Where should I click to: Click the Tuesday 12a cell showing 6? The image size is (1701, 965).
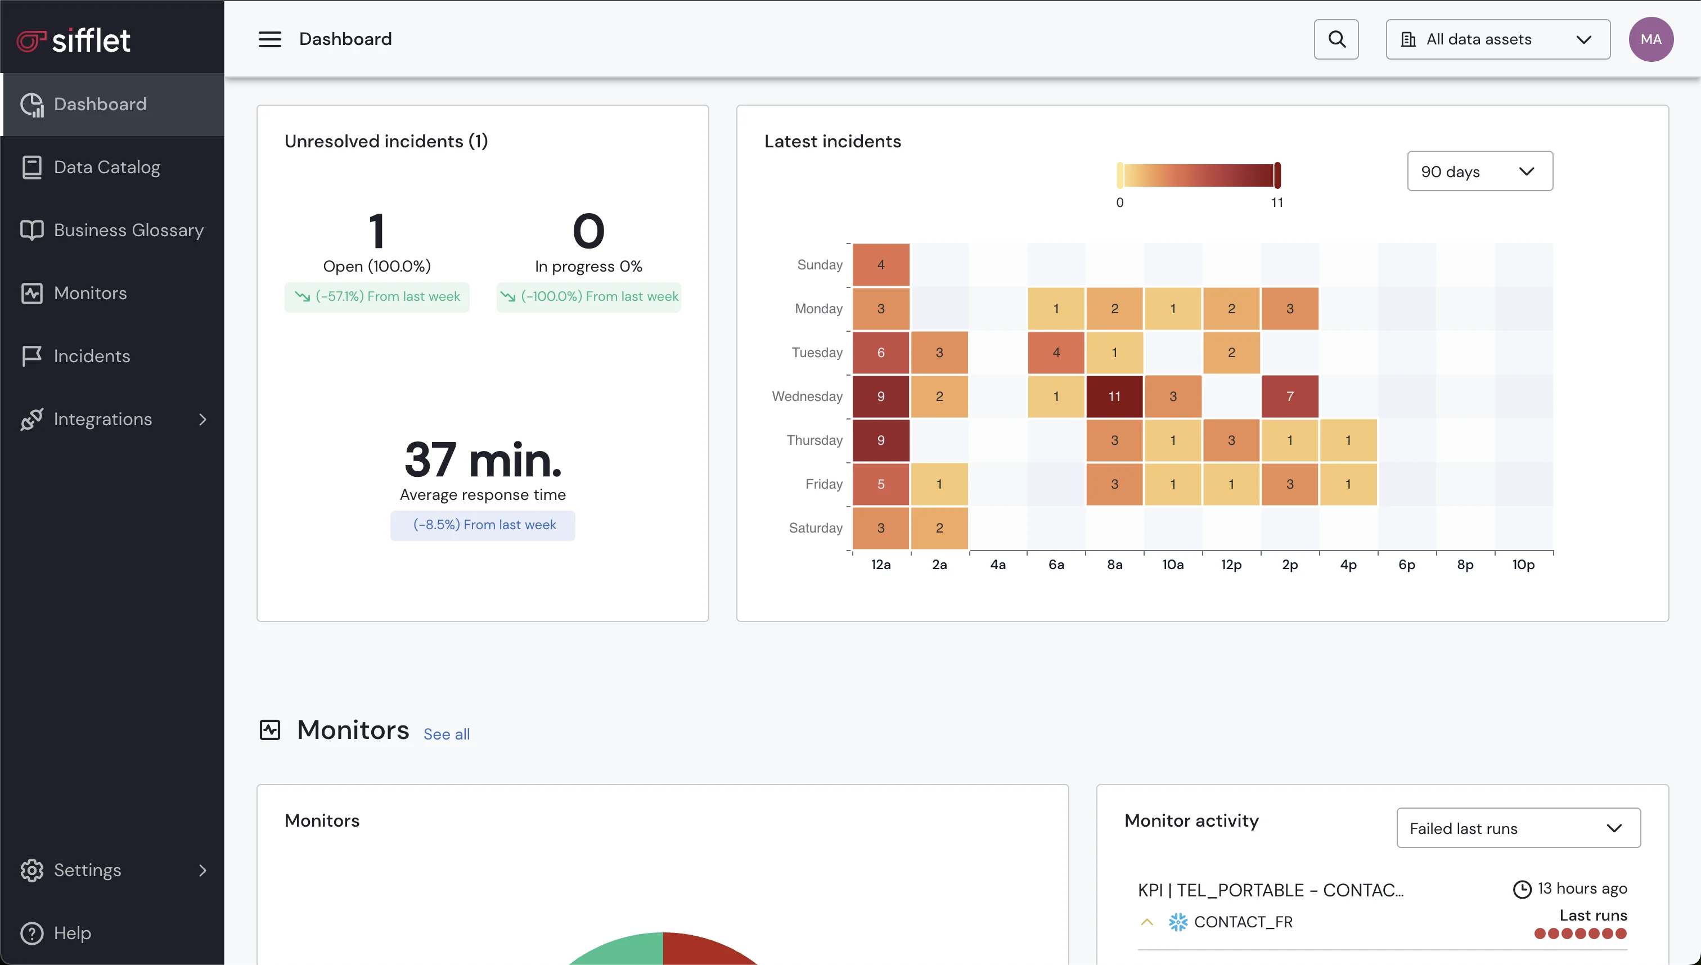click(880, 353)
